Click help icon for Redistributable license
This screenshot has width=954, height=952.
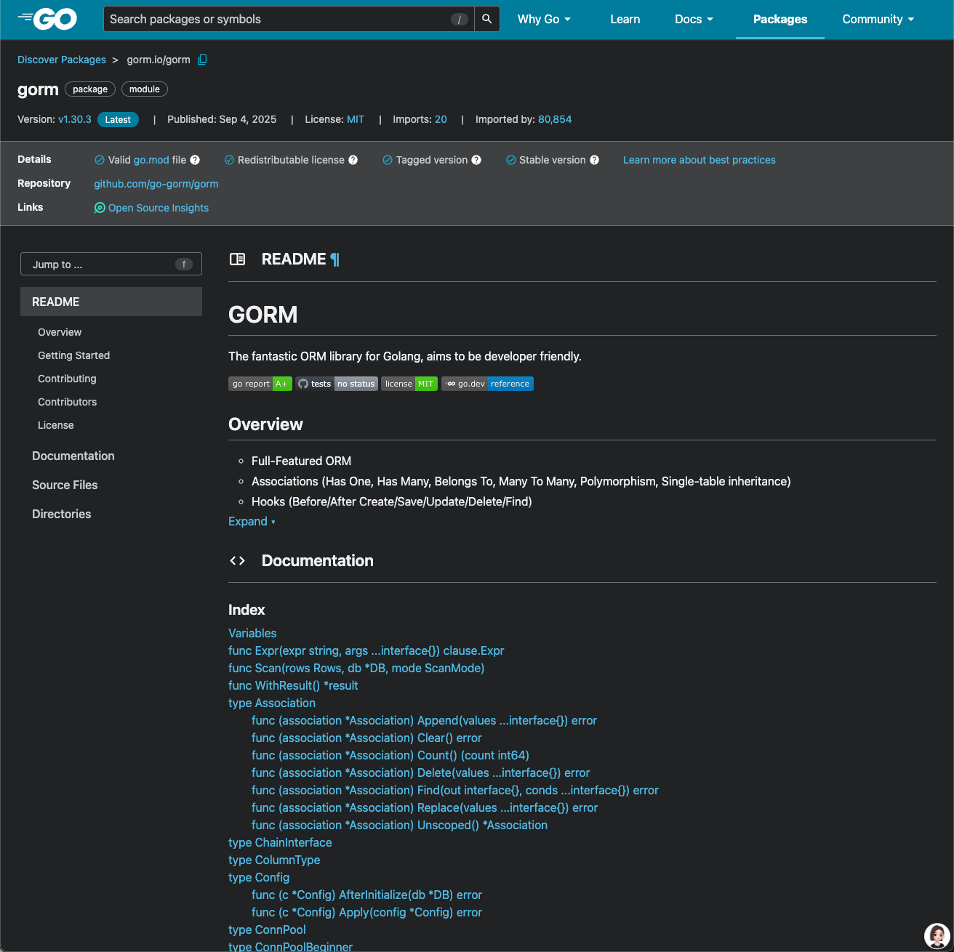point(353,160)
